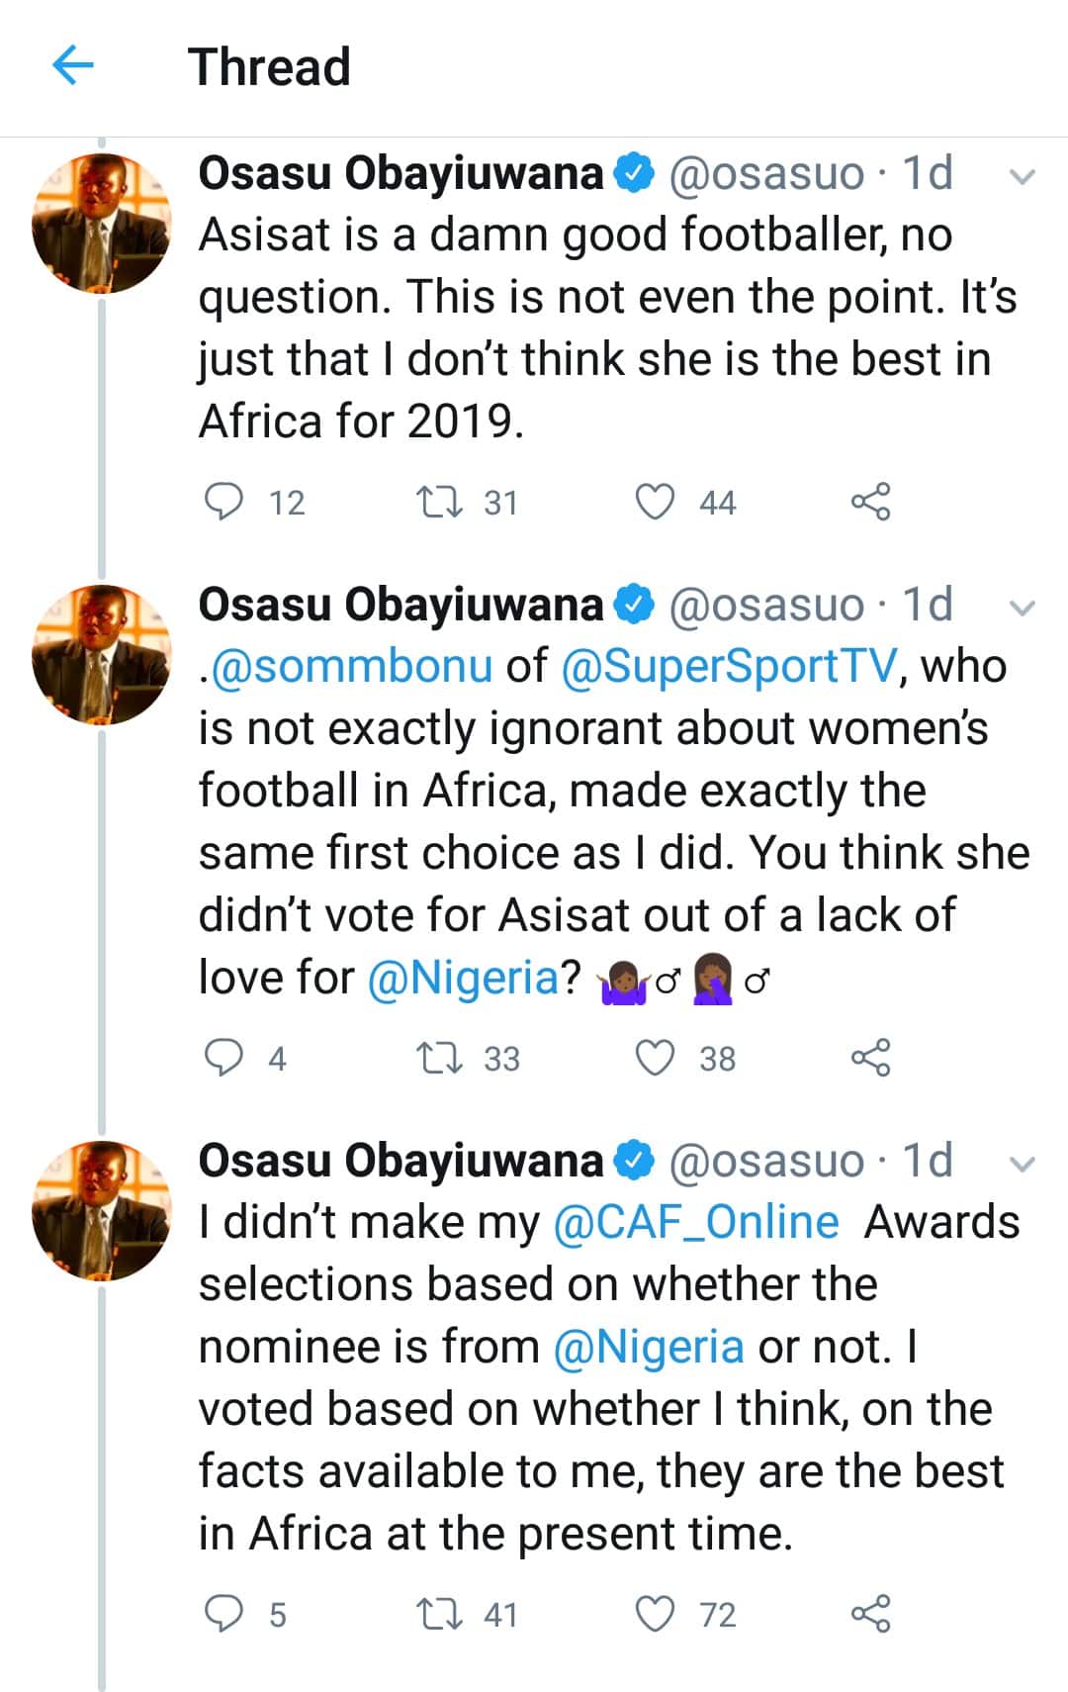This screenshot has height=1692, width=1068.
Task: Open the @CAF_Online mention link
Action: [696, 1222]
